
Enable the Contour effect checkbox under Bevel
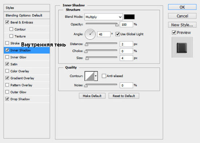click(x=11, y=29)
